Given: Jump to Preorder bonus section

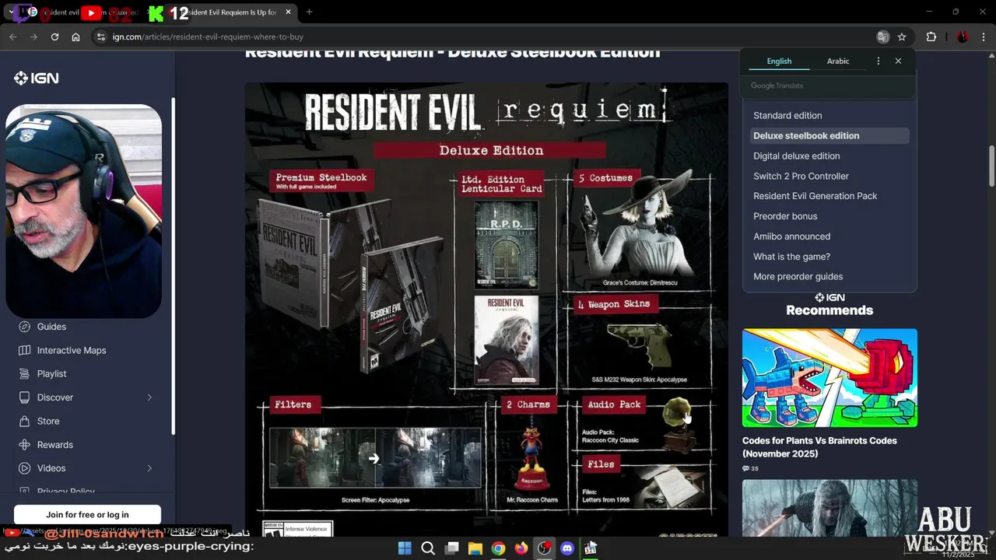Looking at the screenshot, I should pos(785,216).
